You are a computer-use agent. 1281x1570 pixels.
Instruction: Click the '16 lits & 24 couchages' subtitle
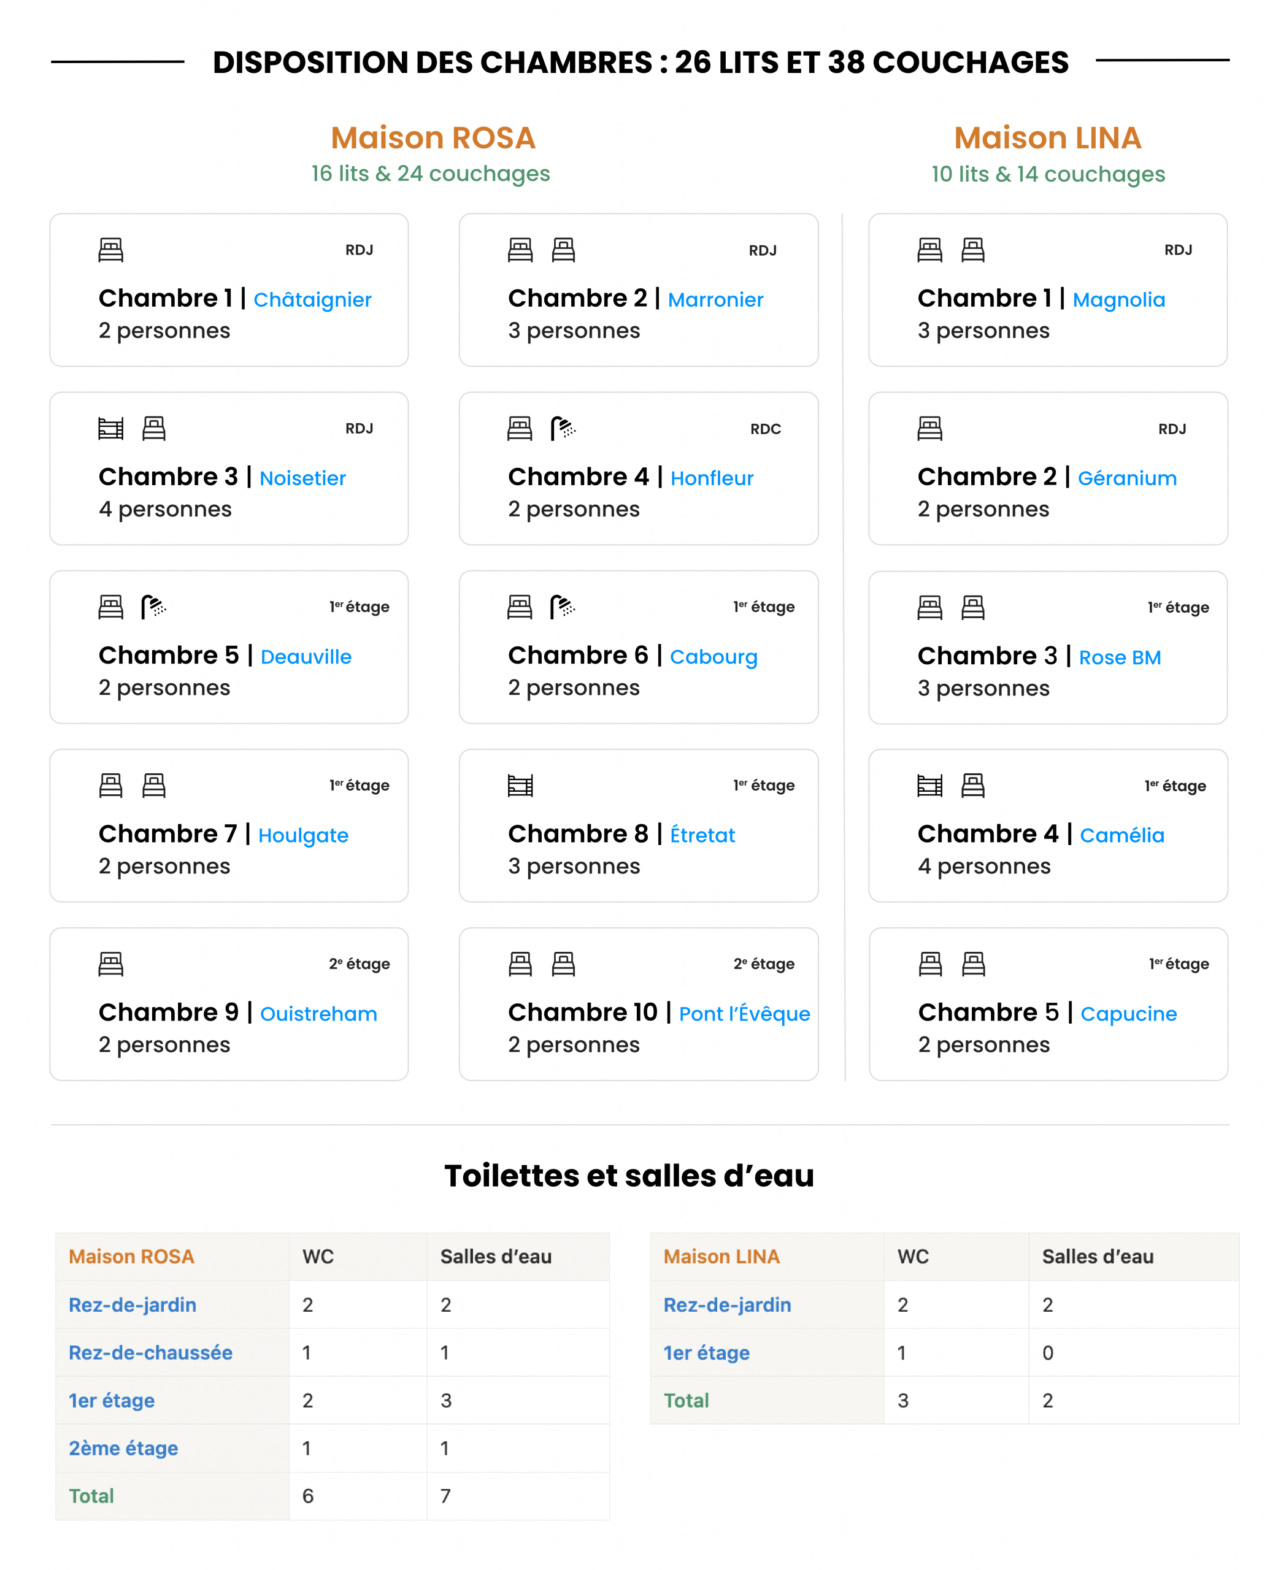tap(430, 174)
